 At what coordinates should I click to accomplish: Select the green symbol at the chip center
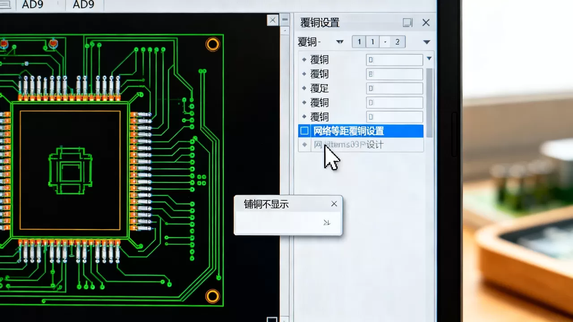70,170
